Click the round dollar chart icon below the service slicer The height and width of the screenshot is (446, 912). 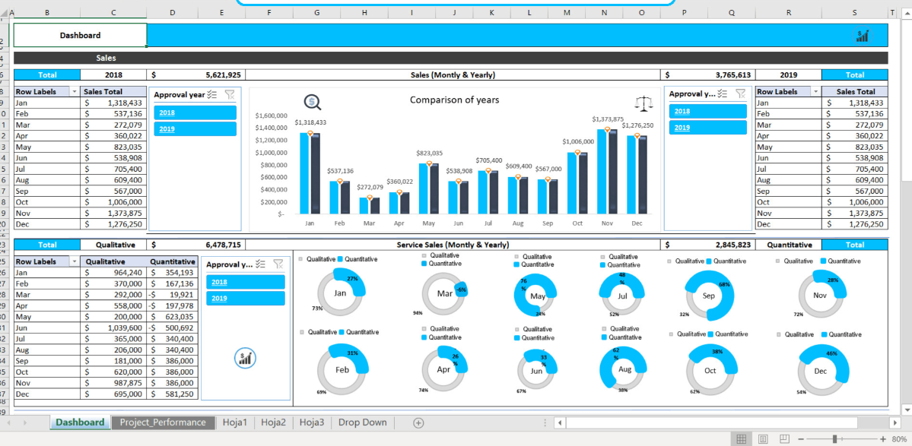[x=245, y=358]
